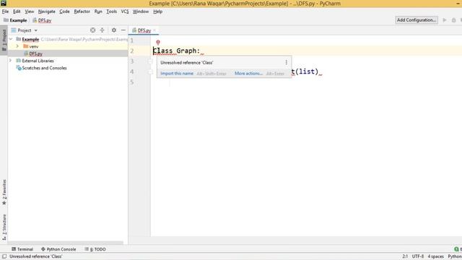
Task: Open the VCS menu
Action: pyautogui.click(x=125, y=12)
